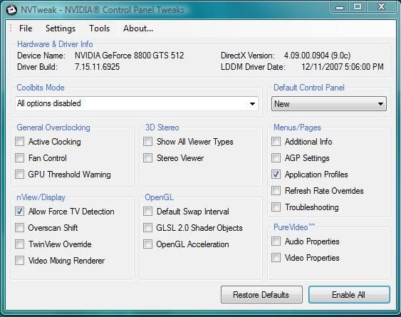Open the Tools menu

click(x=100, y=28)
